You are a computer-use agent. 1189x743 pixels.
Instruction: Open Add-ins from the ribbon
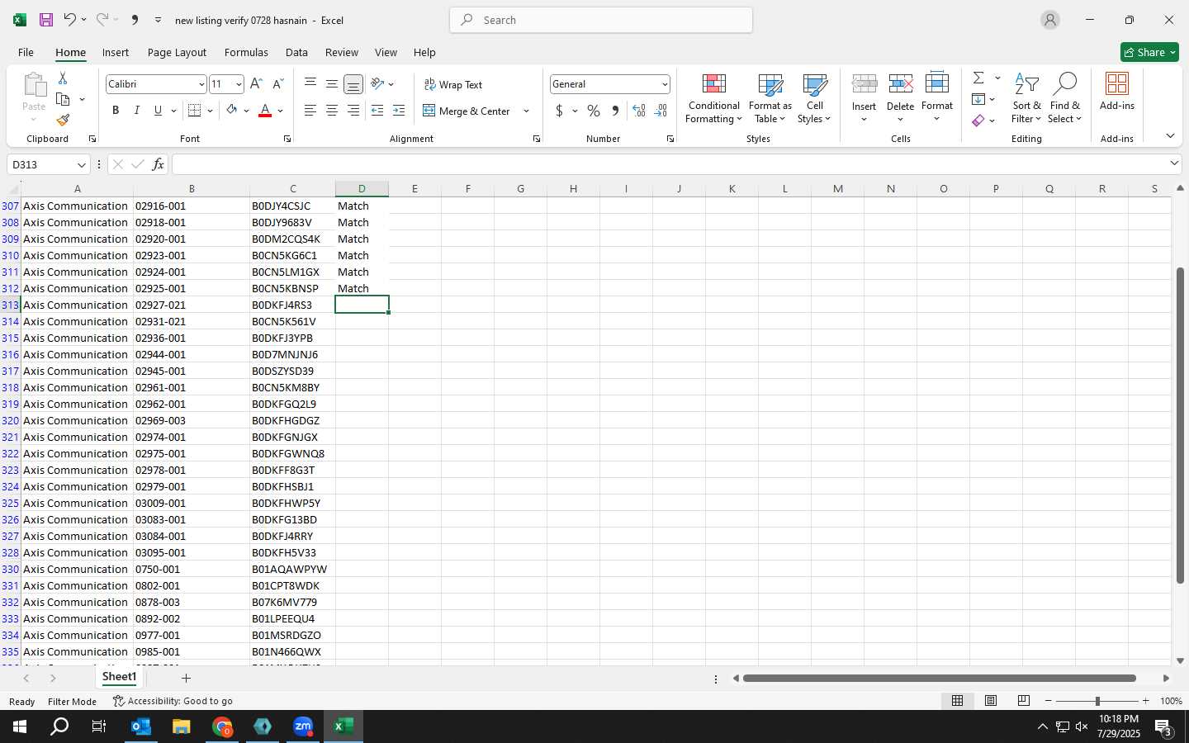(1117, 92)
